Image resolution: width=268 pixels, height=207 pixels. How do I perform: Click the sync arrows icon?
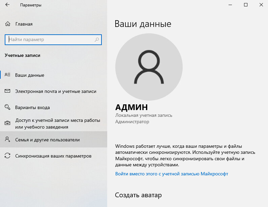[x=7, y=156]
